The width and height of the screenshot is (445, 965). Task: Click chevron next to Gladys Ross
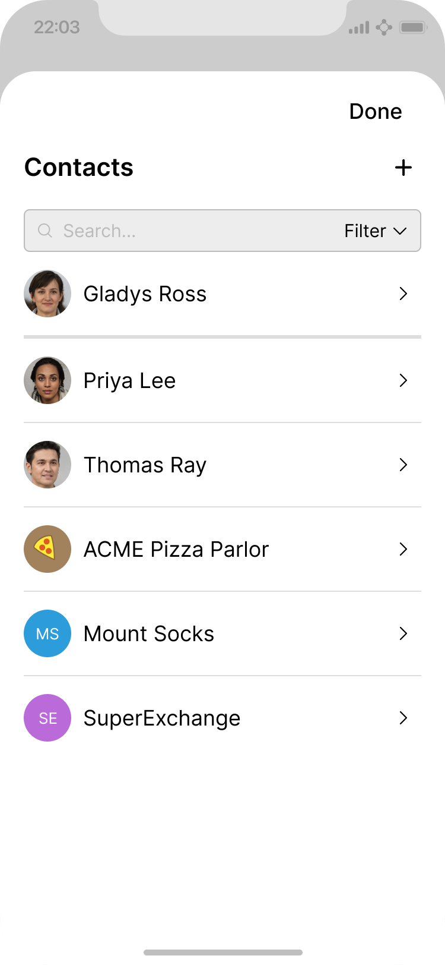click(x=403, y=294)
